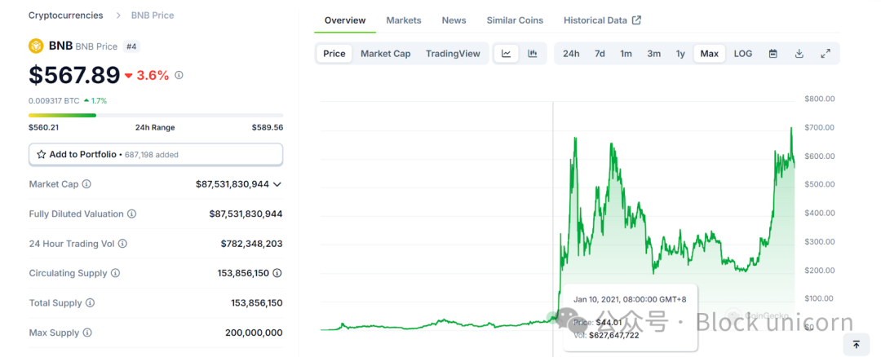This screenshot has height=357, width=881.
Task: Select the TradingView chart toggle
Action: [x=453, y=53]
